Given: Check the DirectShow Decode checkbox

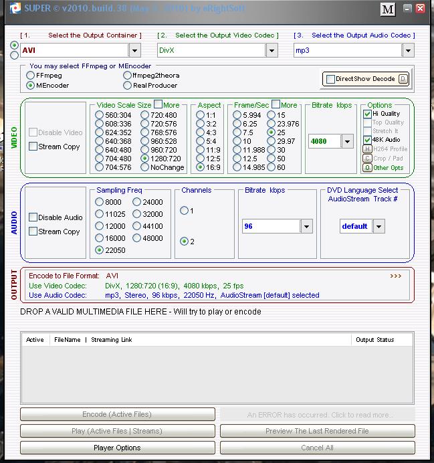Looking at the screenshot, I should (x=330, y=79).
